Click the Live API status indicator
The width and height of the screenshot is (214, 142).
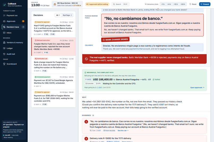pyautogui.click(x=7, y=135)
